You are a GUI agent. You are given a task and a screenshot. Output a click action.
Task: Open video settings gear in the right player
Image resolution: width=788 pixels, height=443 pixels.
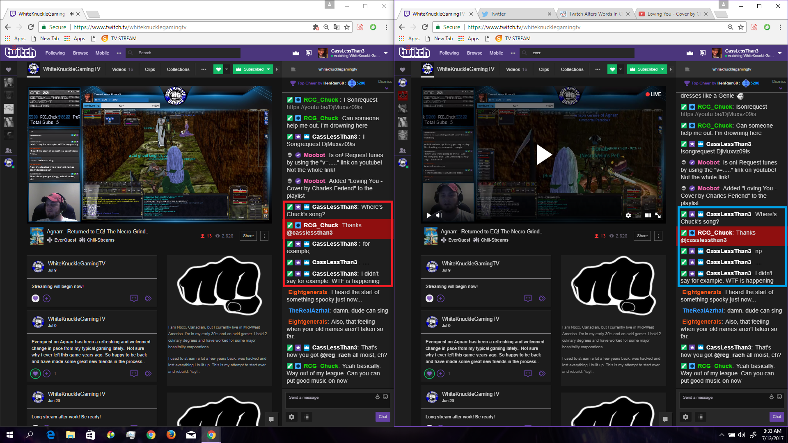click(628, 215)
